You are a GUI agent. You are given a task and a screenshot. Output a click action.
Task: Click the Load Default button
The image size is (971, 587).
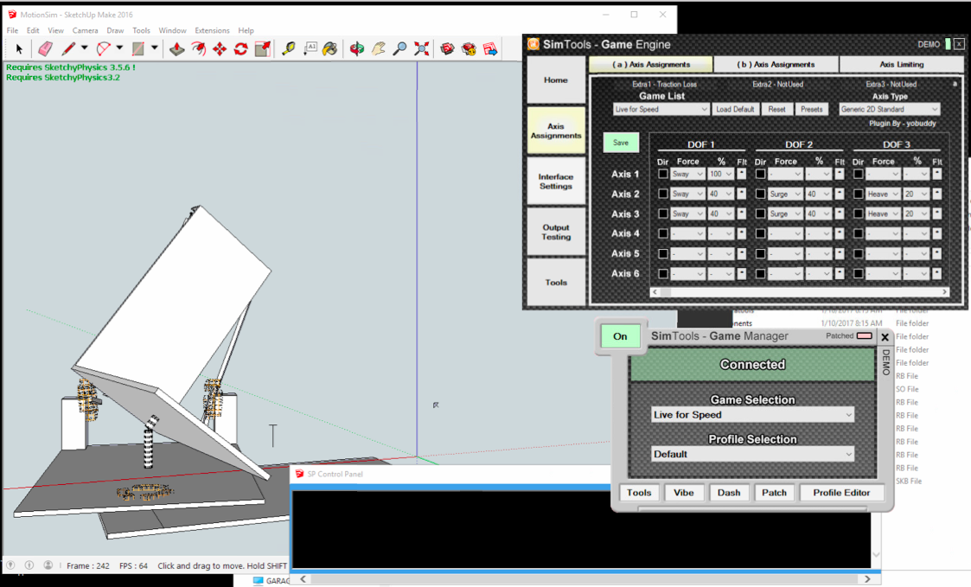pos(735,109)
